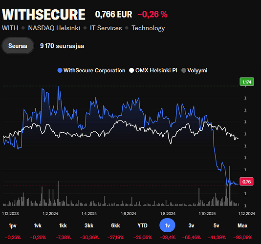Toggle the WithSecure Corporation blue legend dot
The height and width of the screenshot is (244, 261).
tap(60, 70)
